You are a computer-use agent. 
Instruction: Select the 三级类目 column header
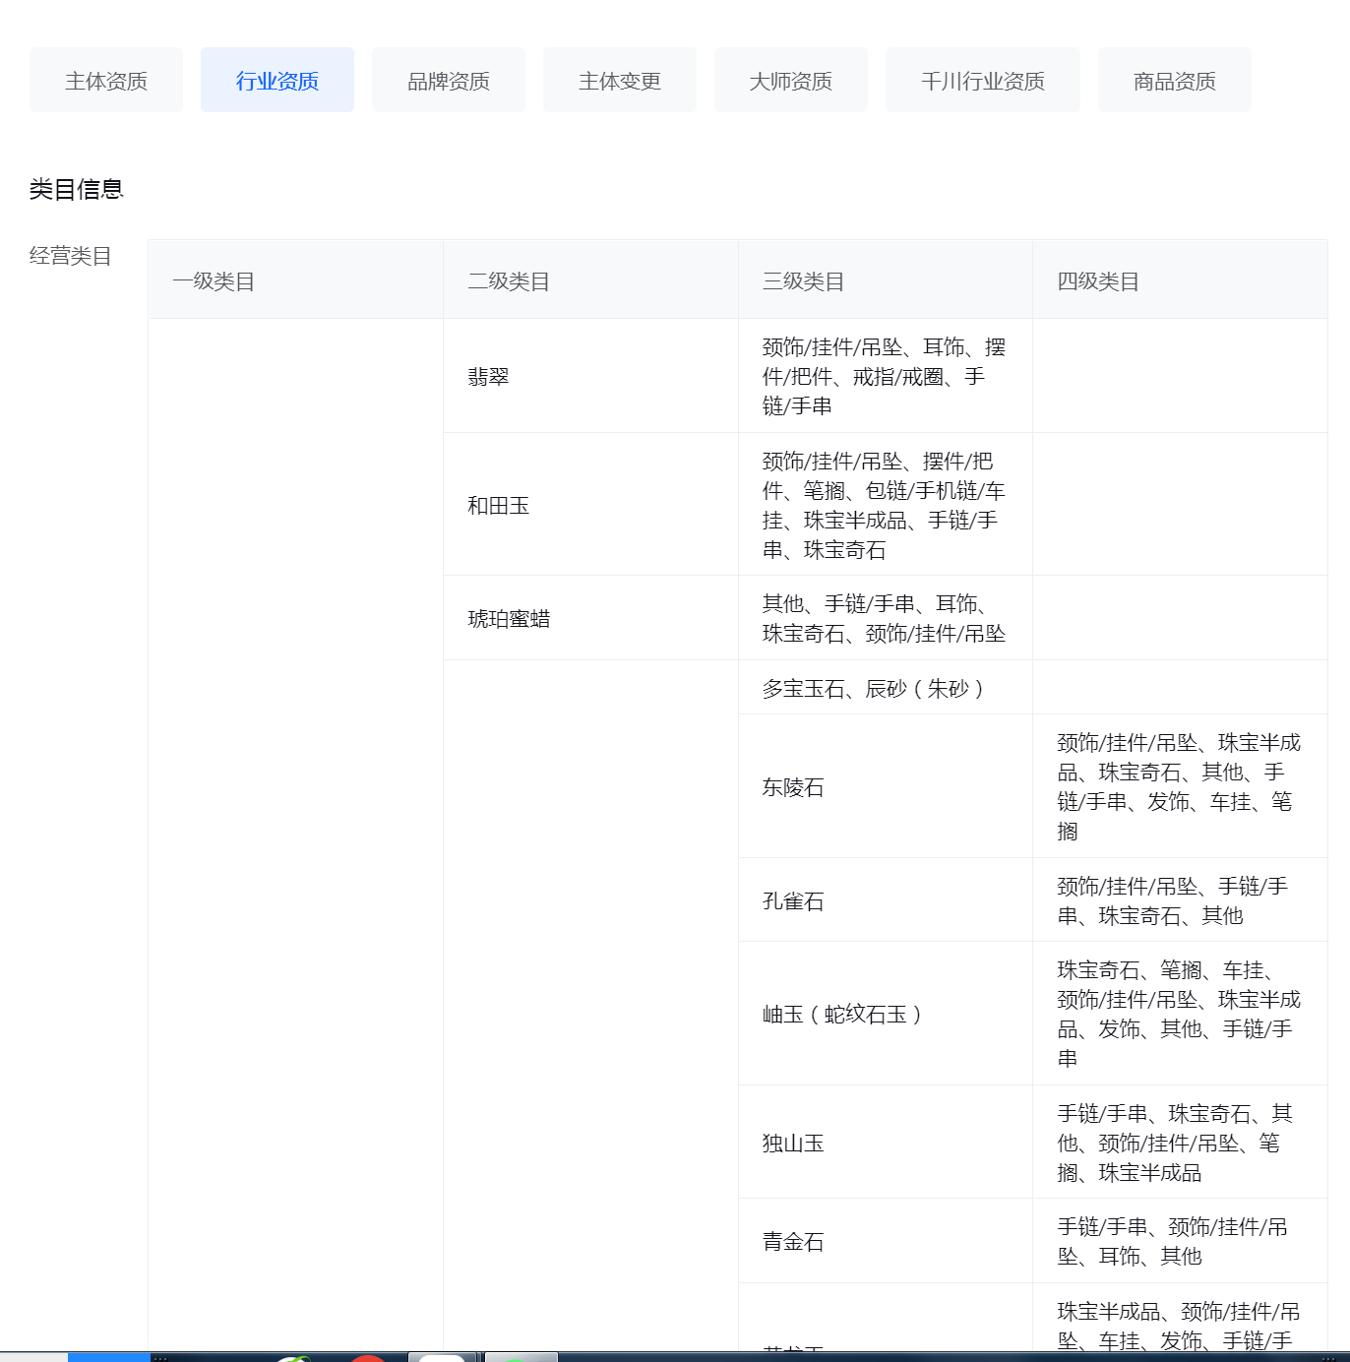[x=804, y=281]
